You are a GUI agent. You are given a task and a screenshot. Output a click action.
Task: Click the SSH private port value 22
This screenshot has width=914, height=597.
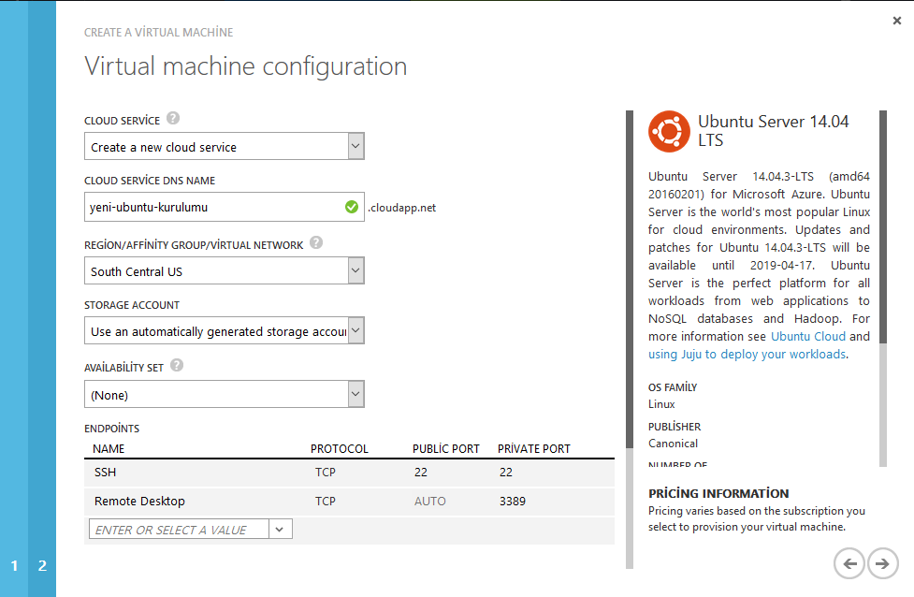pos(506,473)
